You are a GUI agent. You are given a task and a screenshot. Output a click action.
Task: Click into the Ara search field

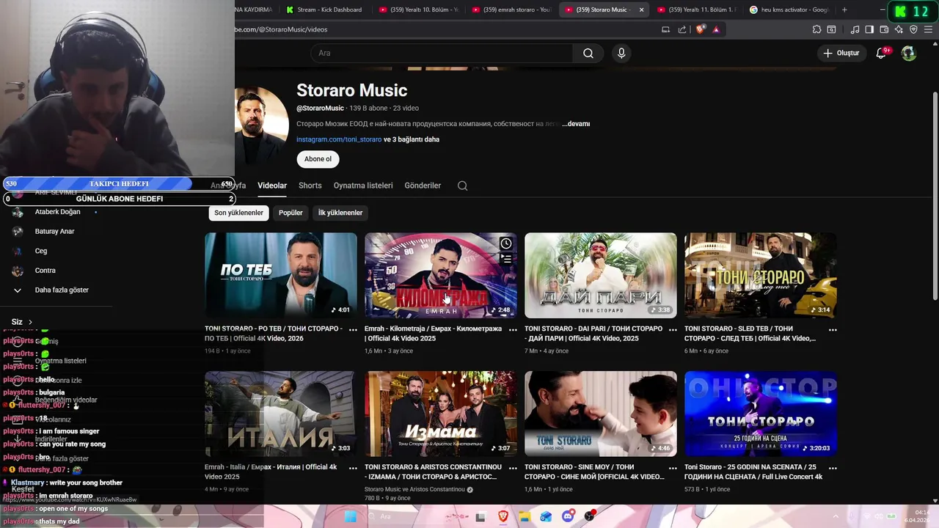(x=442, y=53)
